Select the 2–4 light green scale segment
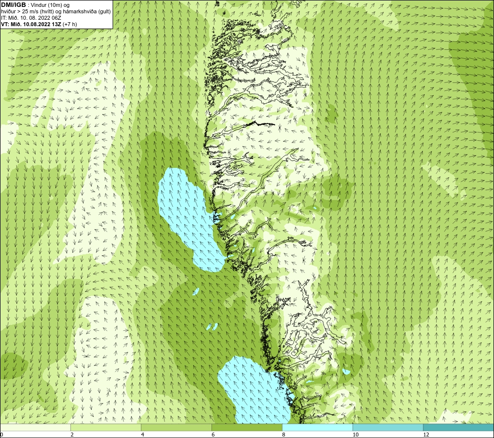This screenshot has width=494, height=438. click(x=106, y=427)
